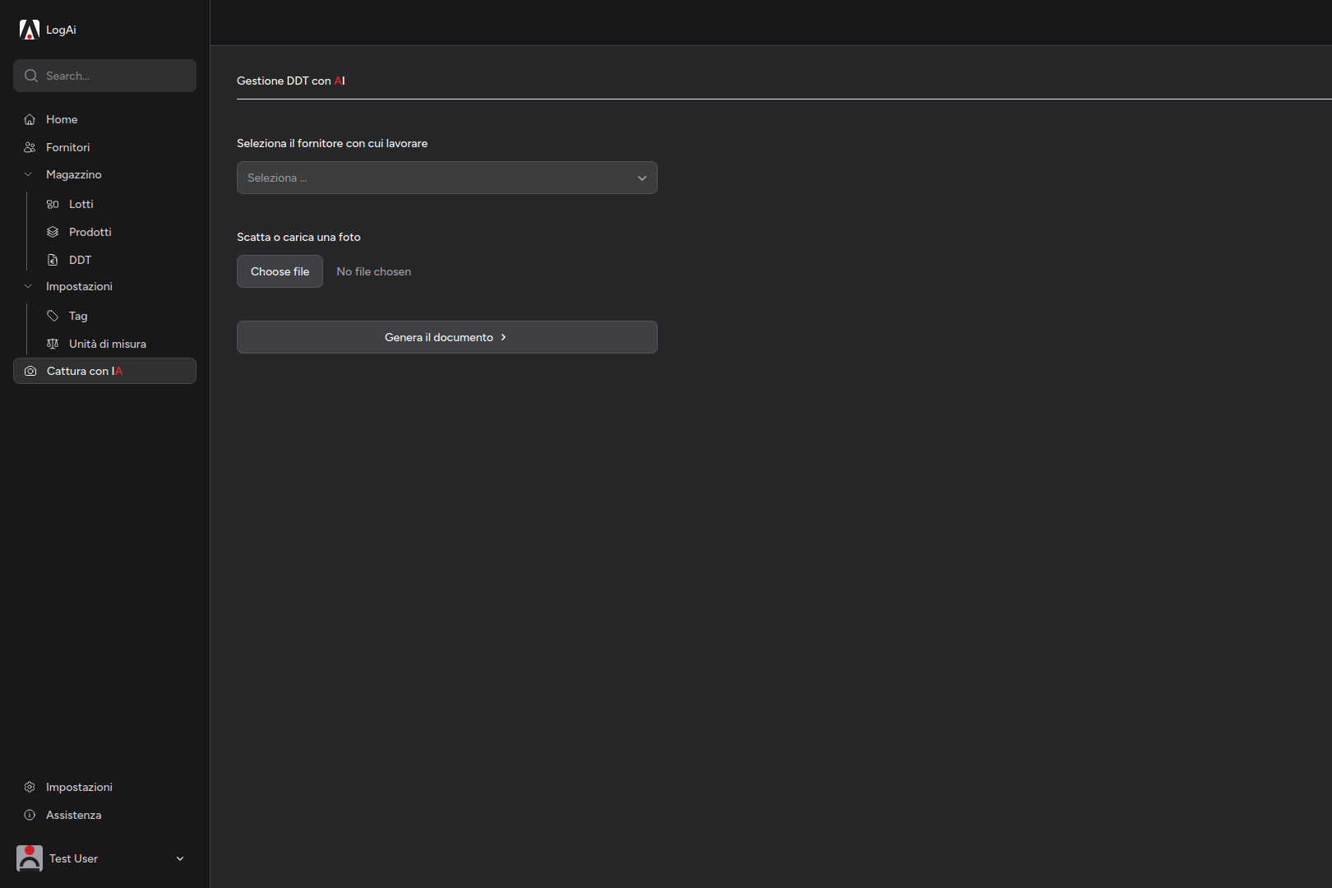Click the Home house icon
Screen dimensions: 1332x888
coord(30,119)
